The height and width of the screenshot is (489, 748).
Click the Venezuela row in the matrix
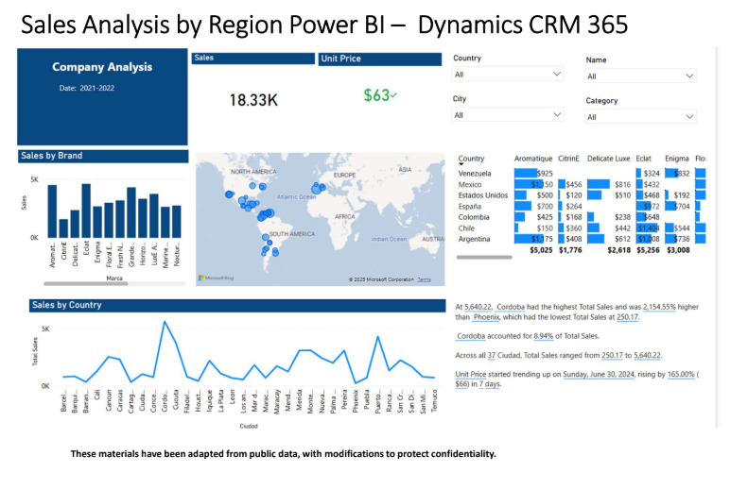tap(478, 174)
